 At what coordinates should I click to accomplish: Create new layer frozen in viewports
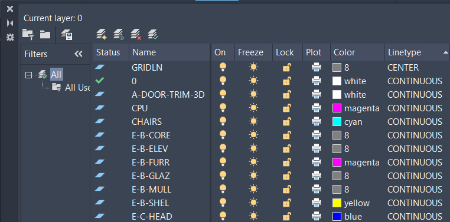[x=118, y=34]
